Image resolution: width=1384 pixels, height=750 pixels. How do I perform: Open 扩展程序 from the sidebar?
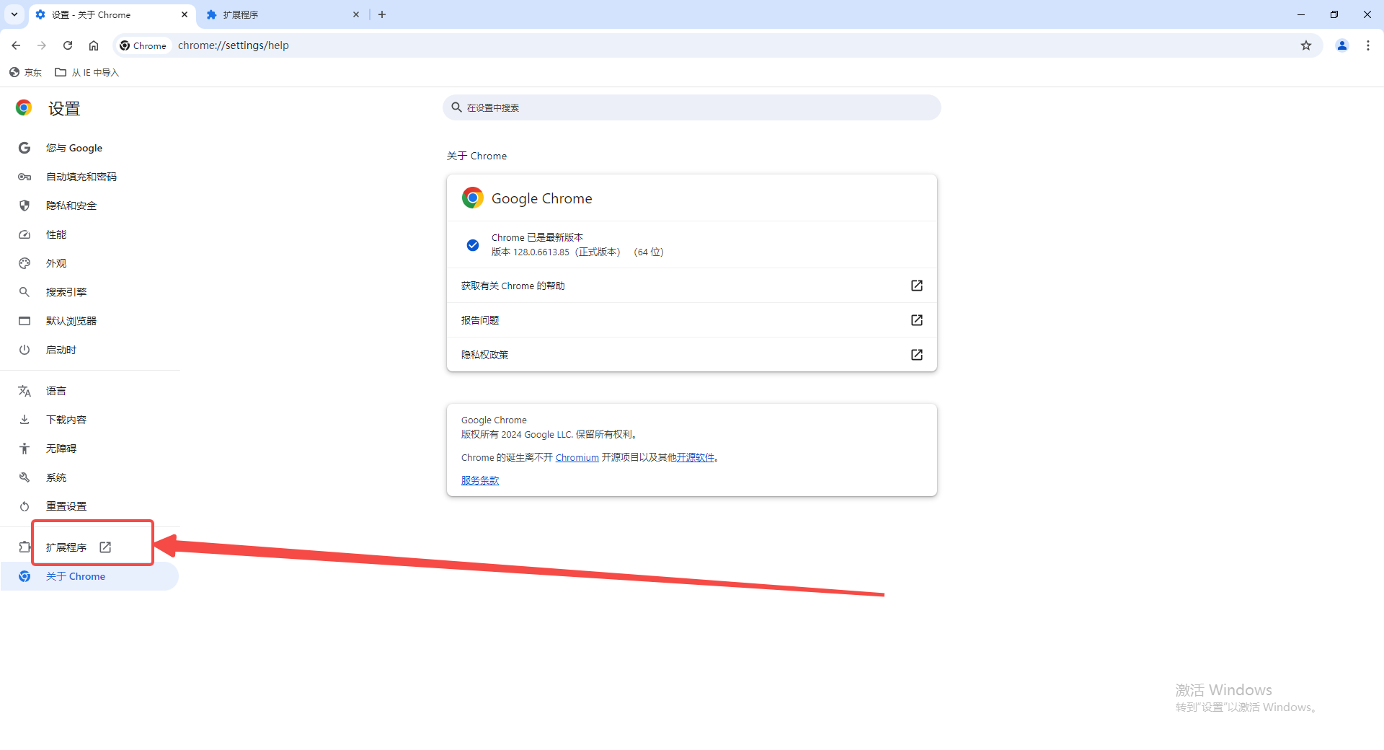coord(89,547)
